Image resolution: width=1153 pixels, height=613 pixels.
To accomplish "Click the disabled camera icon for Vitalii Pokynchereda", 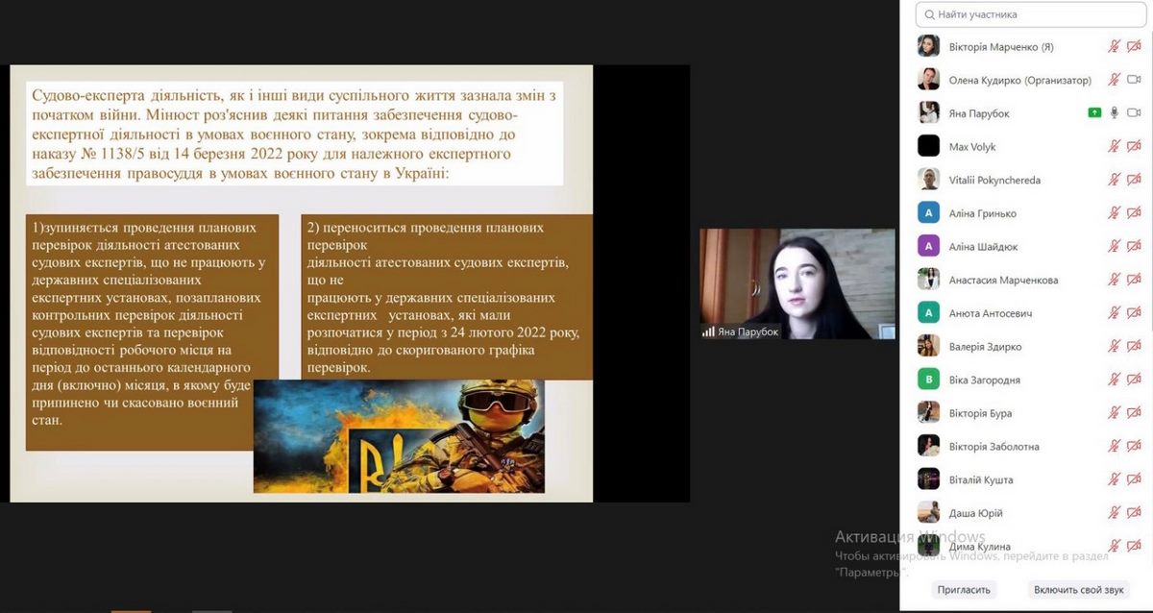I will tap(1134, 180).
